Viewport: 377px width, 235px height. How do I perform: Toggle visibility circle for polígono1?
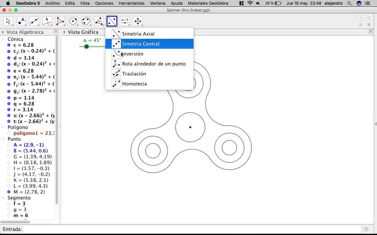coord(9,133)
